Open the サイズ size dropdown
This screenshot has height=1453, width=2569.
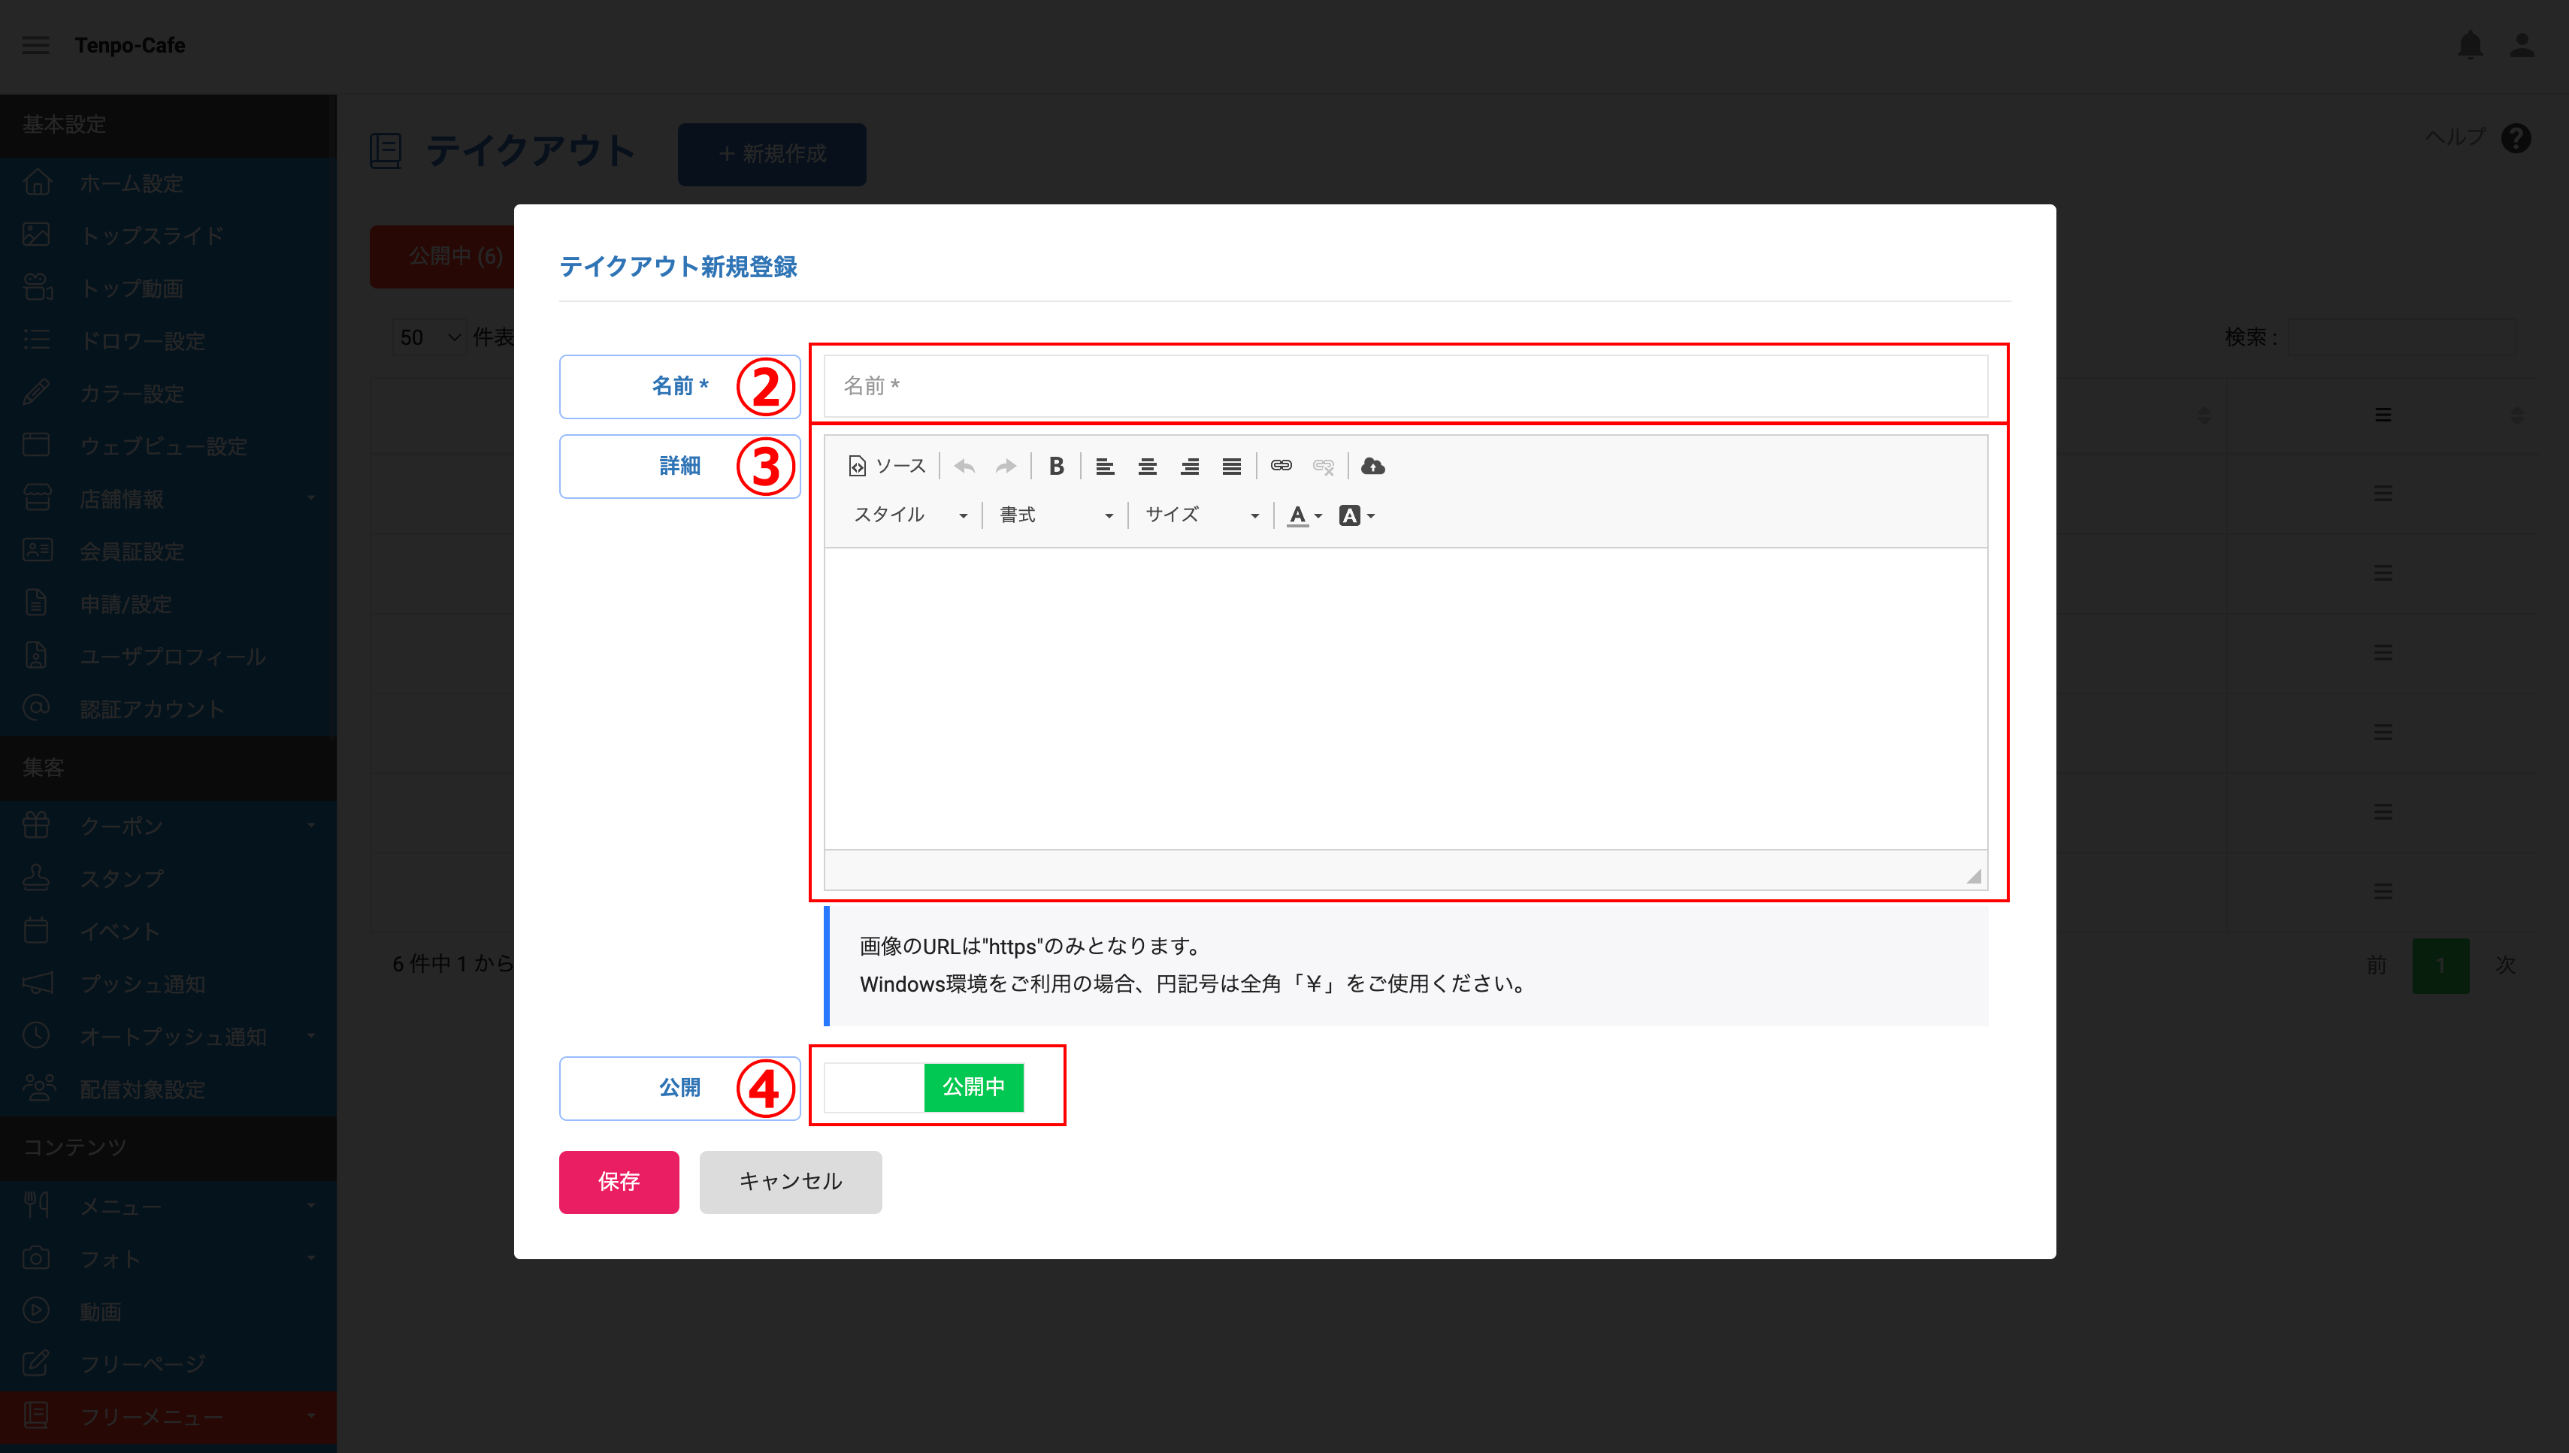tap(1202, 515)
